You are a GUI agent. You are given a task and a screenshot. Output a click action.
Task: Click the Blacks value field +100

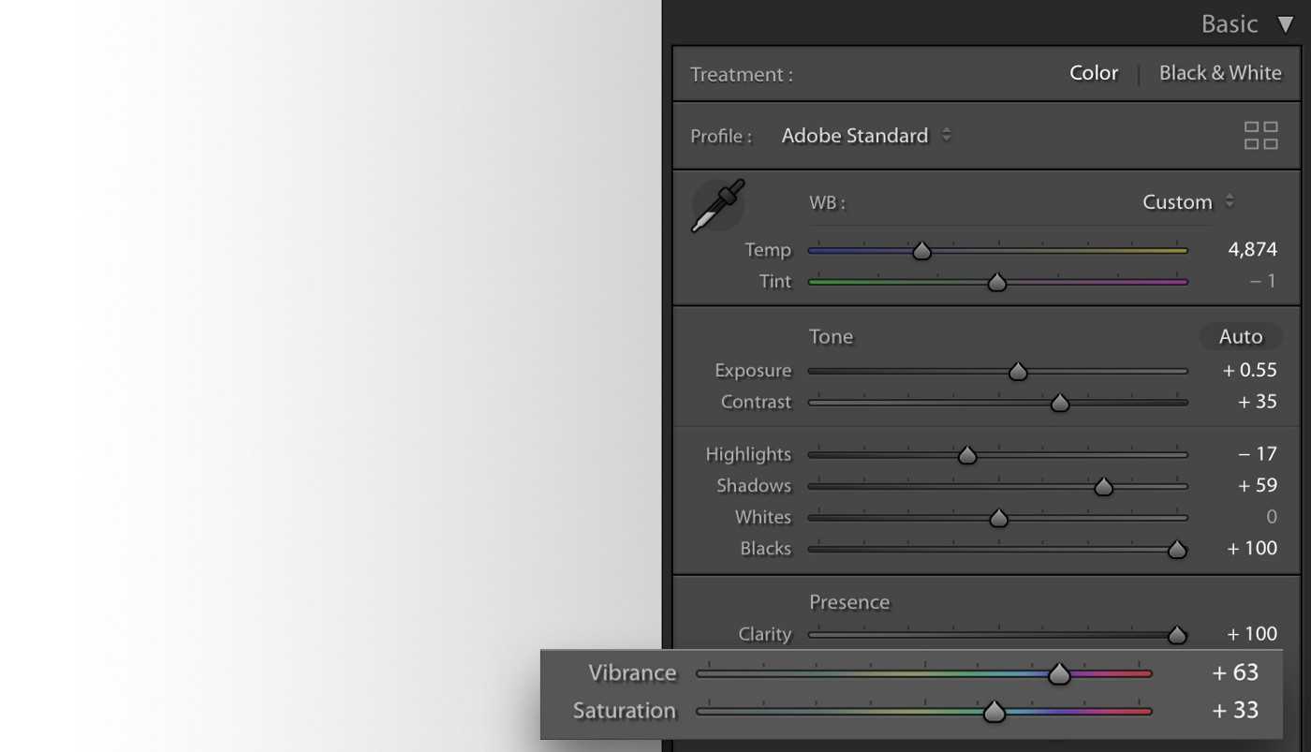pos(1252,548)
